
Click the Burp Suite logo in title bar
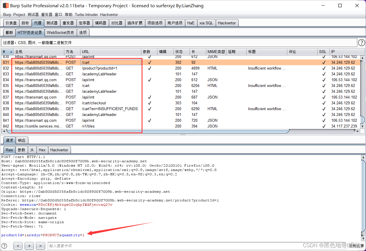[6, 6]
